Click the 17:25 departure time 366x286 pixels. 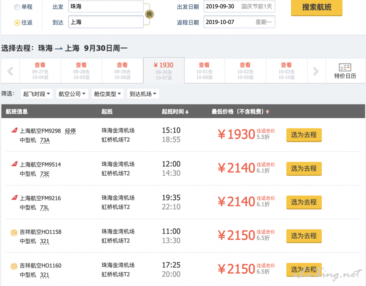[171, 265]
